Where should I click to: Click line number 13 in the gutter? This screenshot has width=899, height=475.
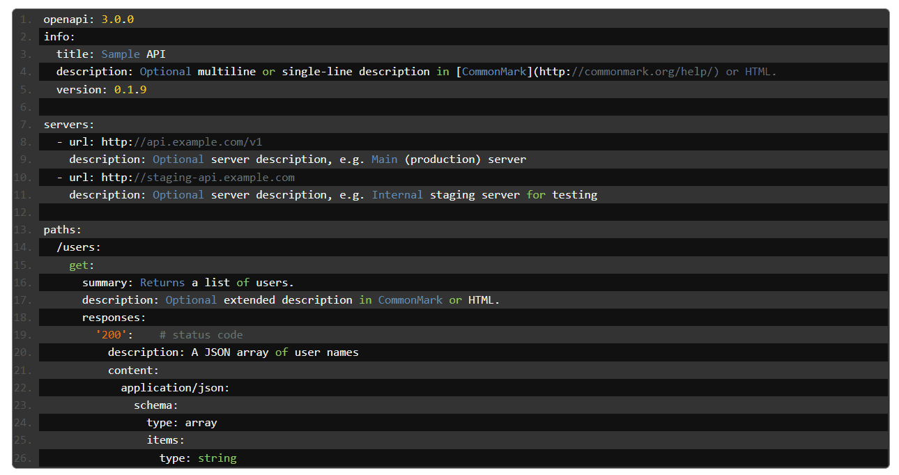[22, 229]
